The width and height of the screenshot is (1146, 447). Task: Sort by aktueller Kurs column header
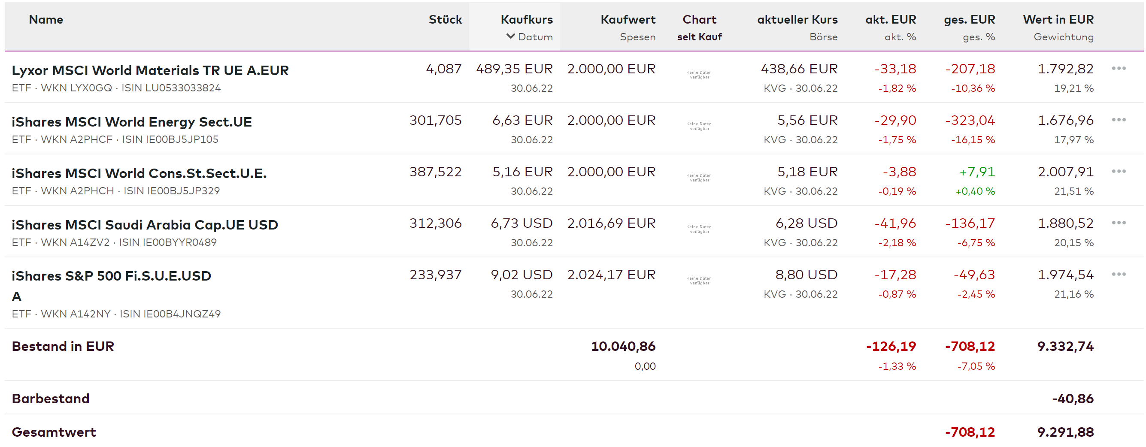pos(797,20)
